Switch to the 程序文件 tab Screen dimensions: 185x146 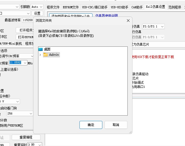click(x=53, y=7)
